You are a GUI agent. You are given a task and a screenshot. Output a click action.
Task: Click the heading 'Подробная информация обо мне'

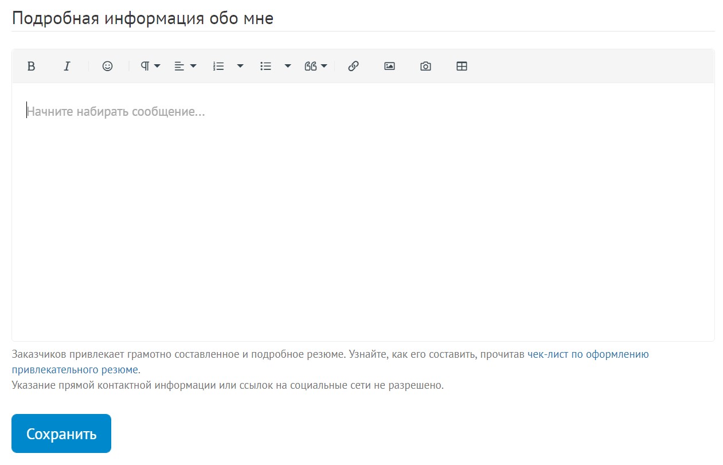coord(143,18)
